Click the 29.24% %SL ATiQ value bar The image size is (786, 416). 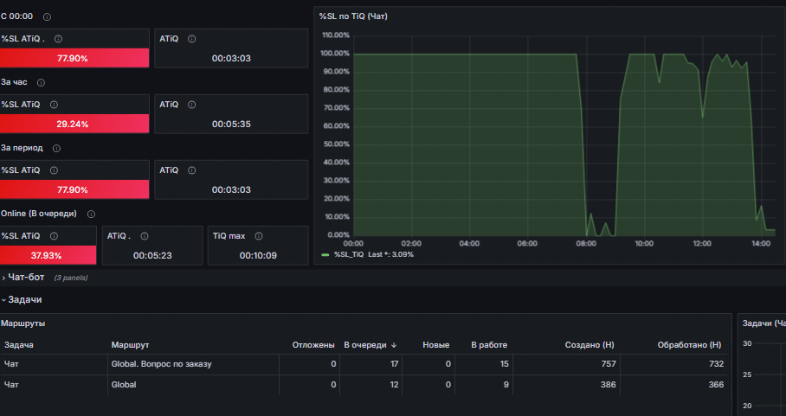click(x=74, y=124)
